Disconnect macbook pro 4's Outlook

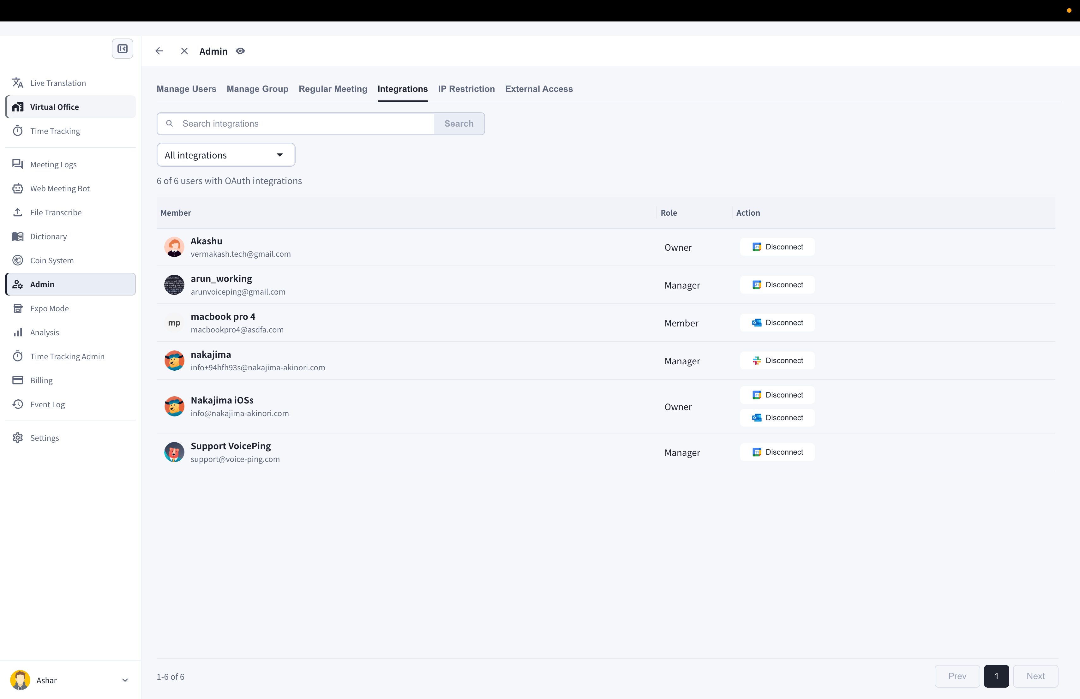click(777, 323)
